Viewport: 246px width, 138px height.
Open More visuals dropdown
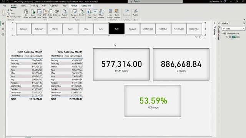(x=101, y=13)
